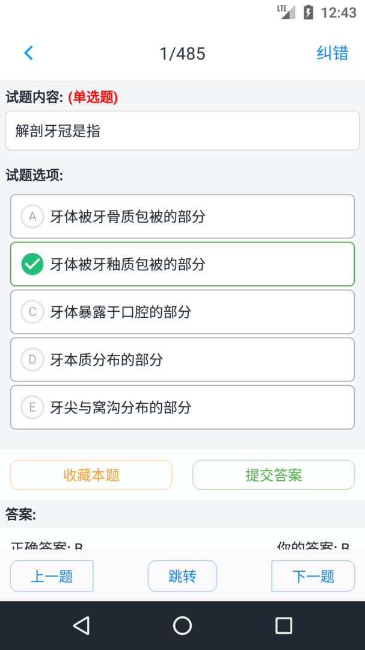Tap the blue back arrow icon
The height and width of the screenshot is (650, 365).
tap(28, 53)
